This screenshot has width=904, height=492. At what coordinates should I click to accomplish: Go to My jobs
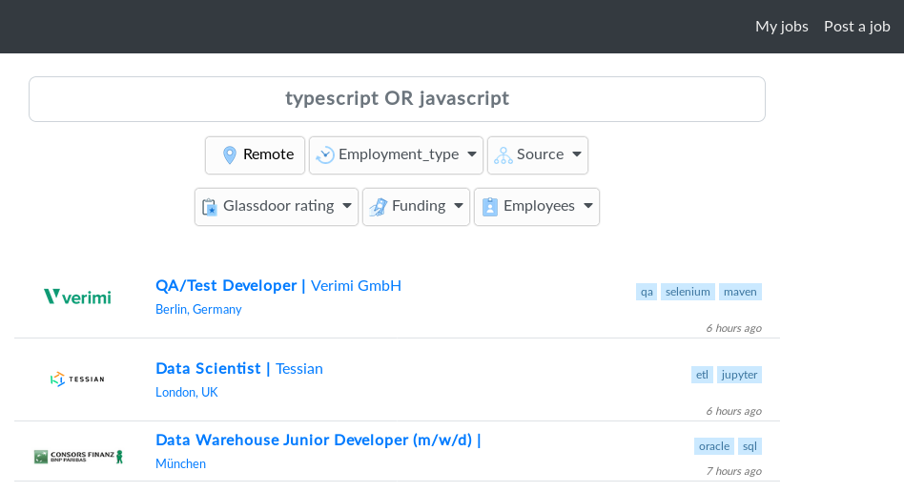tap(782, 27)
